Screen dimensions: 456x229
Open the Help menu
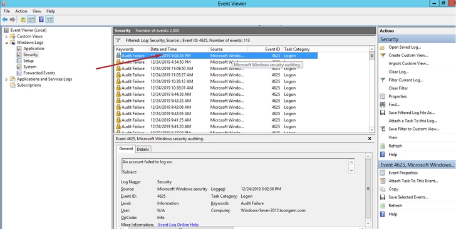pos(51,11)
